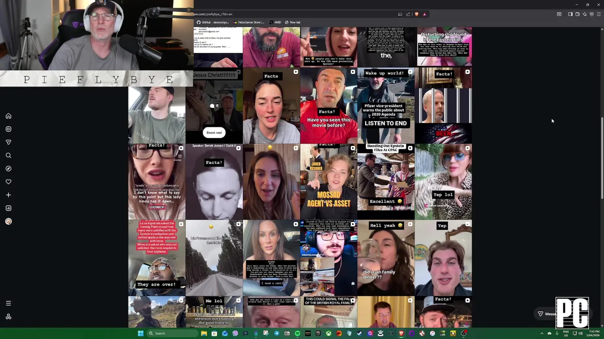Click the Brave Shields lion icon

pyautogui.click(x=416, y=14)
